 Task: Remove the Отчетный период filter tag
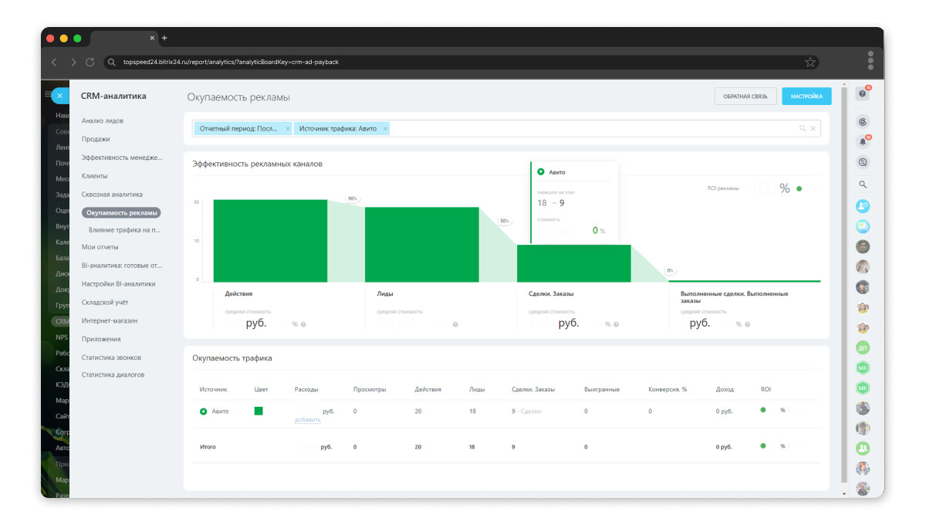288,129
